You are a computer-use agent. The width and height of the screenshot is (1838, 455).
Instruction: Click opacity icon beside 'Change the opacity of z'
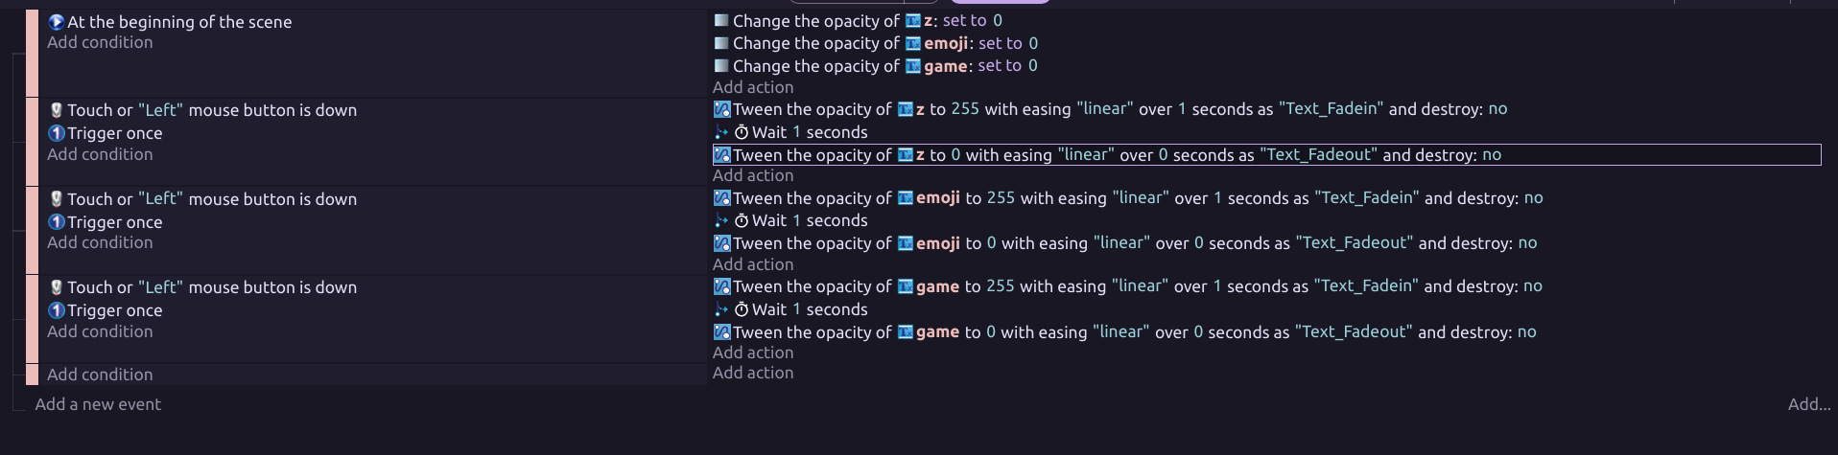(721, 20)
